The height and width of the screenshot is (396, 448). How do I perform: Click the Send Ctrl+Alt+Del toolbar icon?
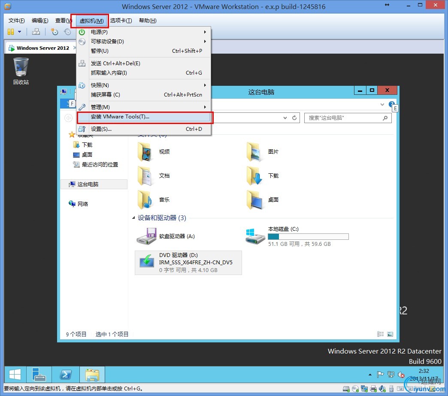point(36,32)
